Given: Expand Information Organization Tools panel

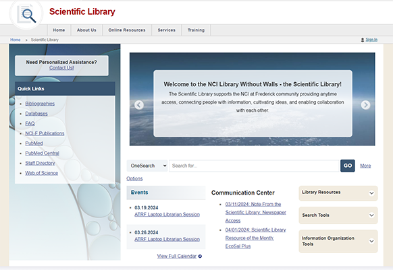Looking at the screenshot, I should [x=338, y=241].
